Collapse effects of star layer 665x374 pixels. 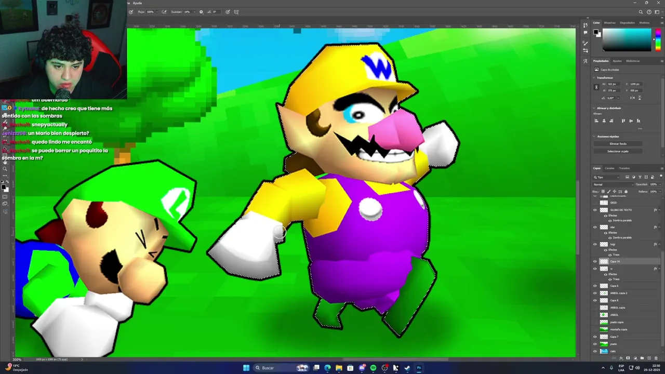tap(660, 227)
